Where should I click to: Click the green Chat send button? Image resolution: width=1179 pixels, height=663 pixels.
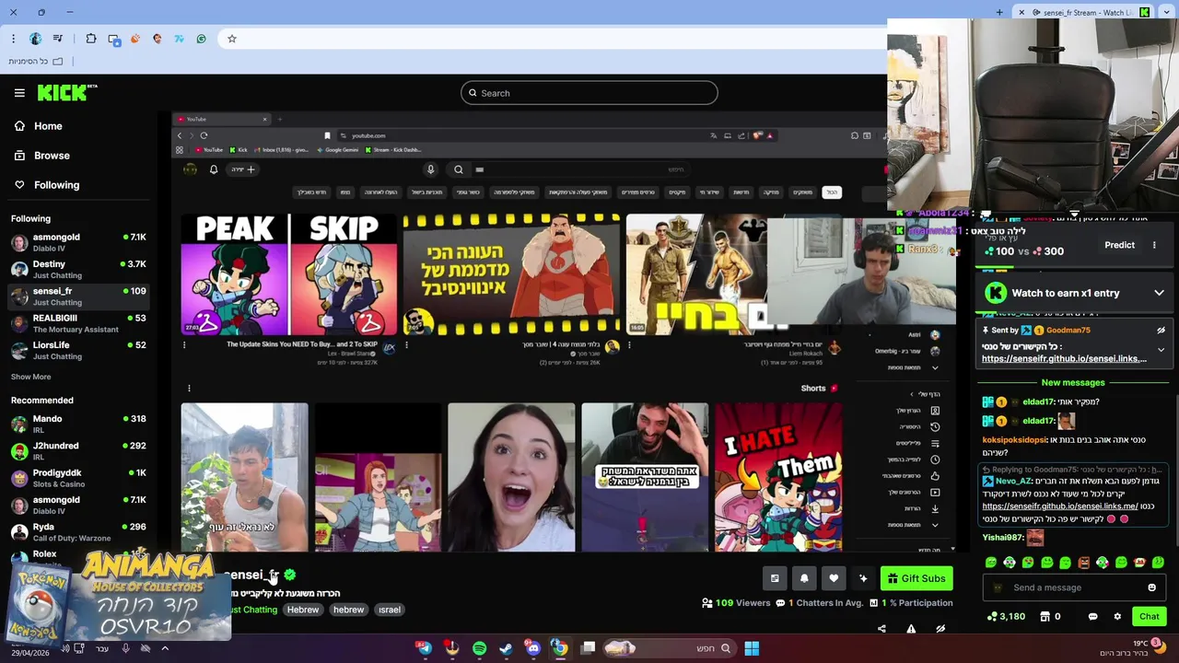pos(1149,616)
